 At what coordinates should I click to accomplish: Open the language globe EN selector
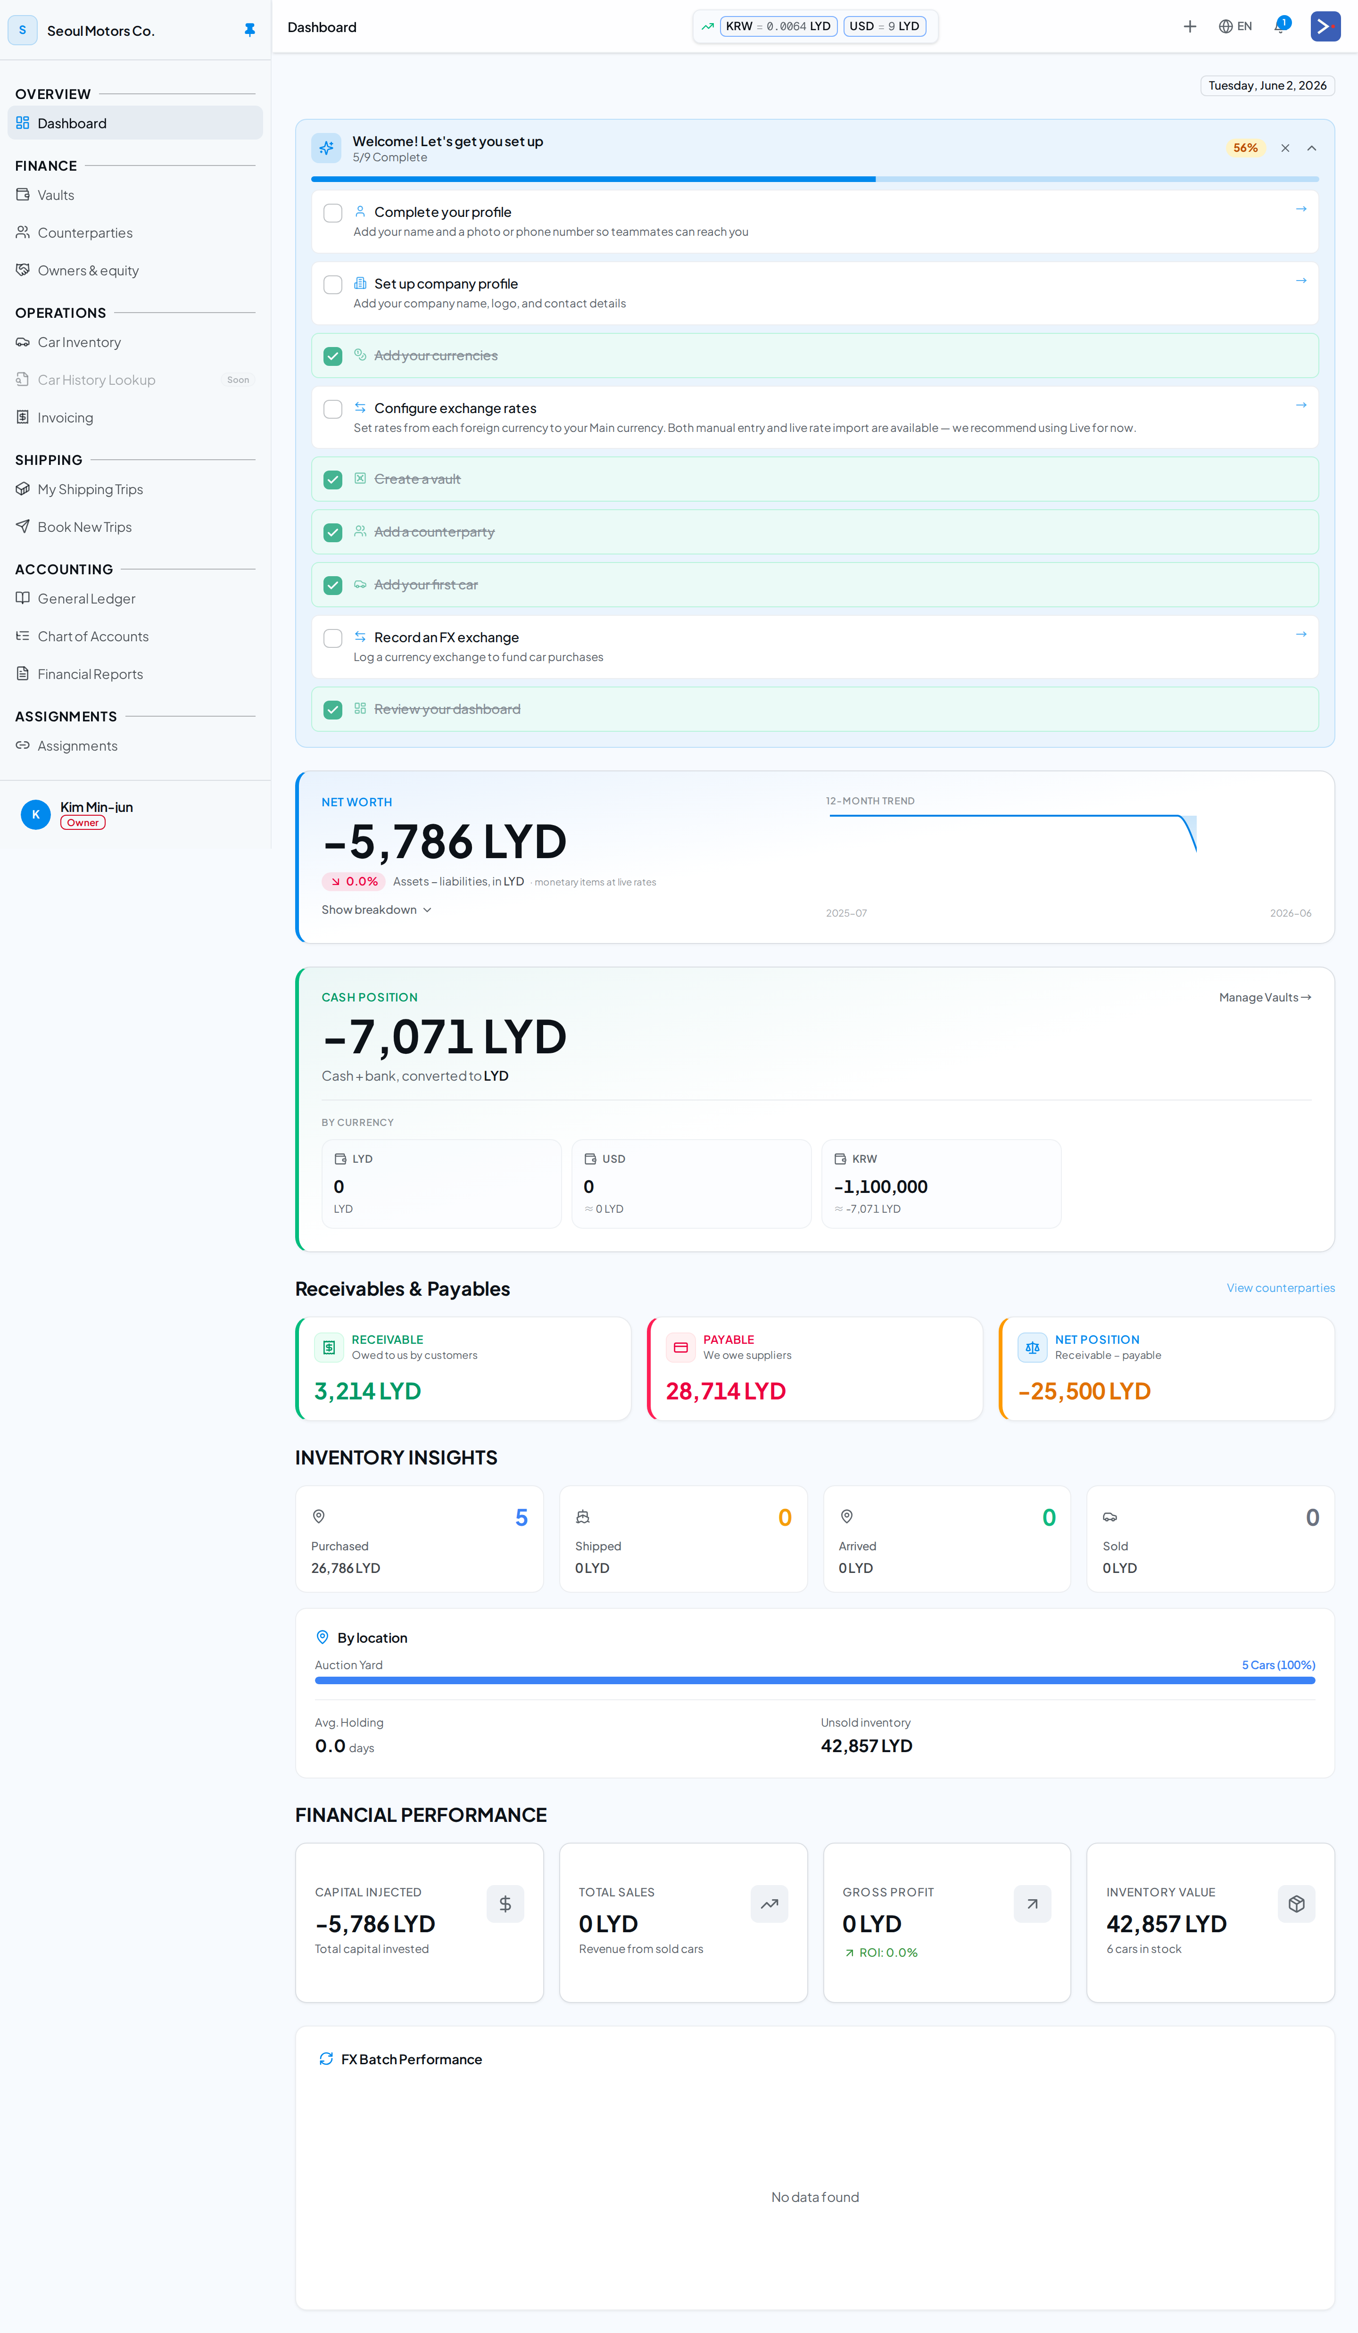pyautogui.click(x=1235, y=27)
